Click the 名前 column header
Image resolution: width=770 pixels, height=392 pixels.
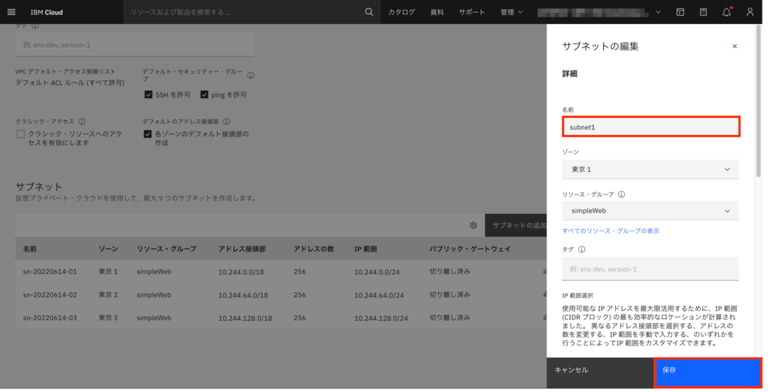[29, 249]
